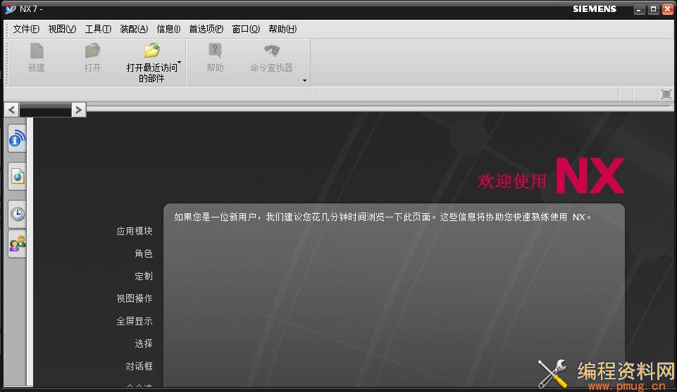Click the NX application logo in title bar
Screen dimensions: 677x392
9,8
